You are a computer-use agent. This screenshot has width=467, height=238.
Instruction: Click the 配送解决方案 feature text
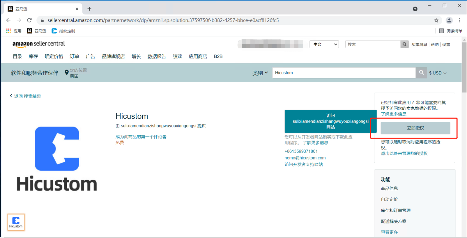click(x=394, y=221)
